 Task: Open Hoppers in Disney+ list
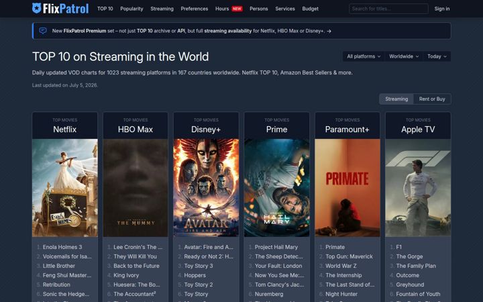click(195, 275)
